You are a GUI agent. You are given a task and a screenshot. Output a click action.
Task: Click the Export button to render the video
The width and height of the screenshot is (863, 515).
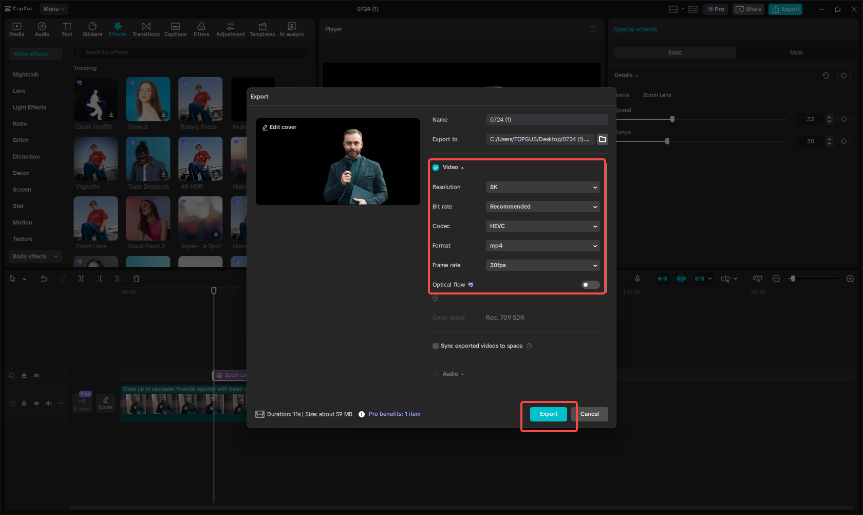pyautogui.click(x=548, y=414)
